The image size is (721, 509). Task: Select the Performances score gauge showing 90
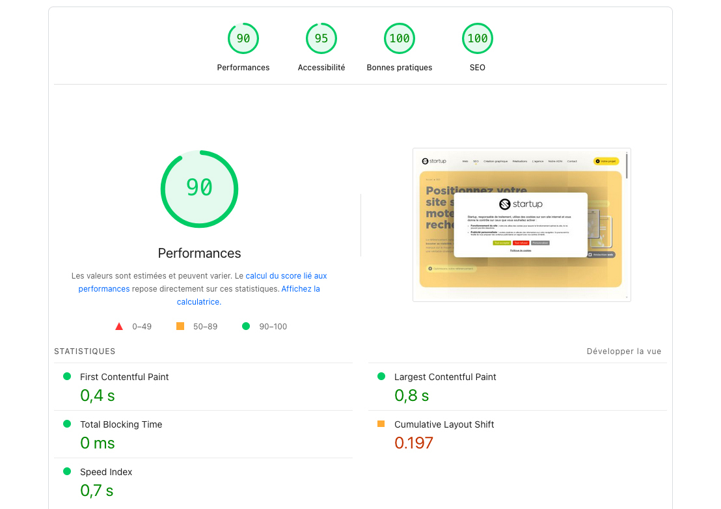coord(243,38)
